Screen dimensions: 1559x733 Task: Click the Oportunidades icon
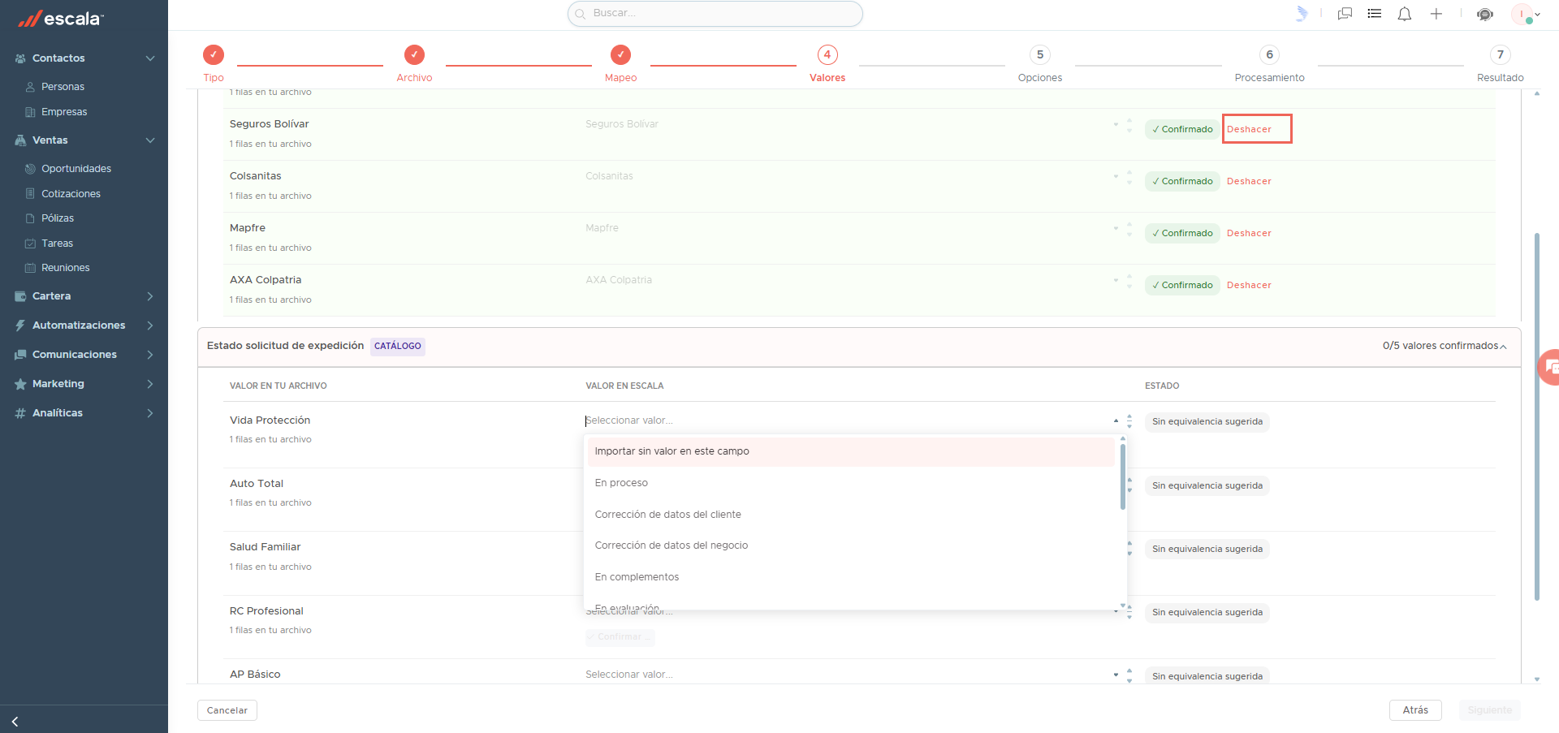(30, 169)
